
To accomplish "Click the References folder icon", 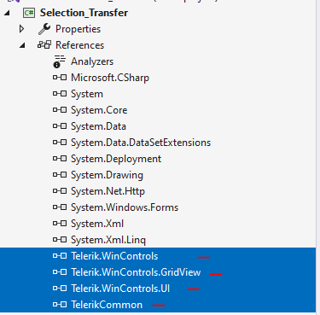I will pyautogui.click(x=44, y=45).
